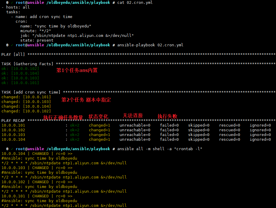Click the red annotation '第1个任务ans内置'

pos(77,70)
